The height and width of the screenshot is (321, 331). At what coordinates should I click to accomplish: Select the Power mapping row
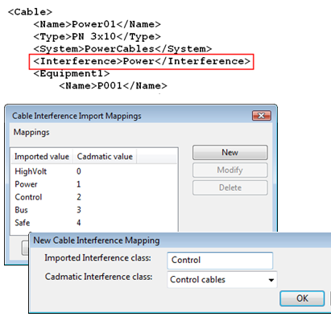coord(94,184)
